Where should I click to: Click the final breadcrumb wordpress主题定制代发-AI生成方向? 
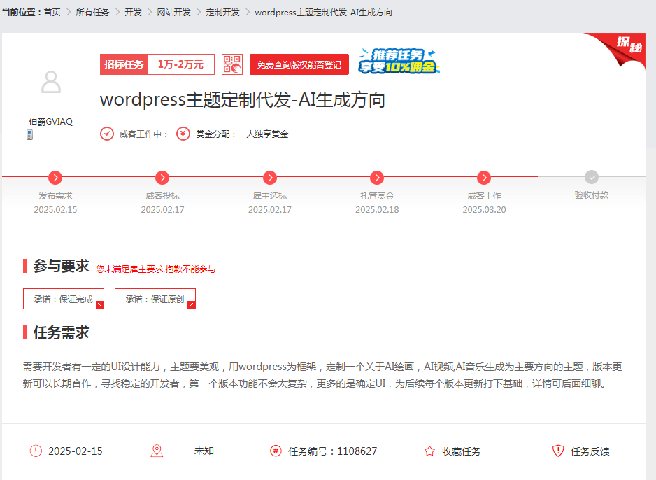[323, 13]
